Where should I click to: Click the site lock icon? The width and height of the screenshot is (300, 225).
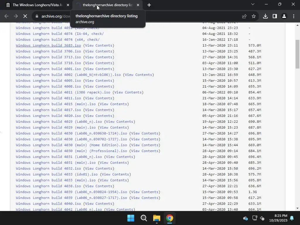pos(37,16)
